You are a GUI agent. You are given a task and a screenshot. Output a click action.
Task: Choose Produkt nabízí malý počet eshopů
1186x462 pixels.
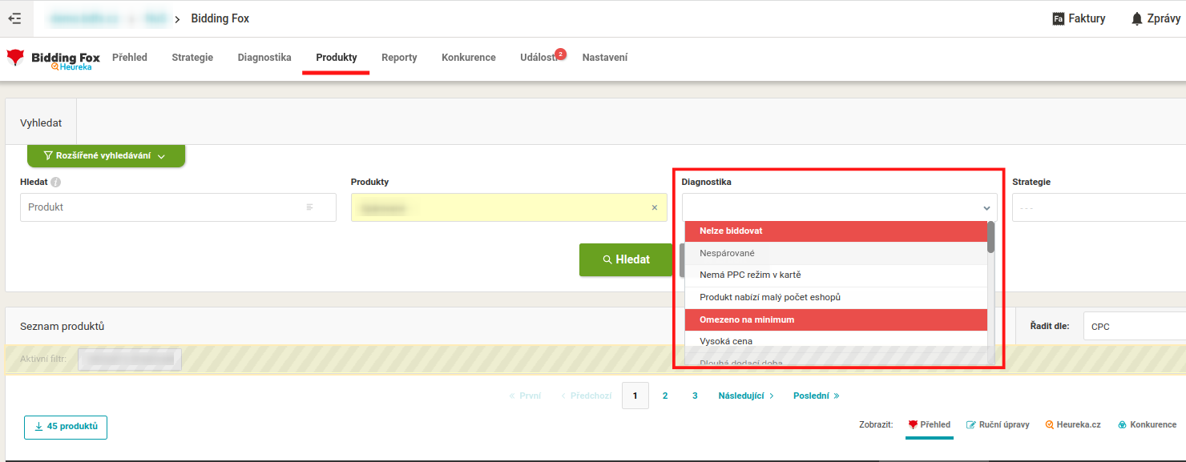coord(836,298)
